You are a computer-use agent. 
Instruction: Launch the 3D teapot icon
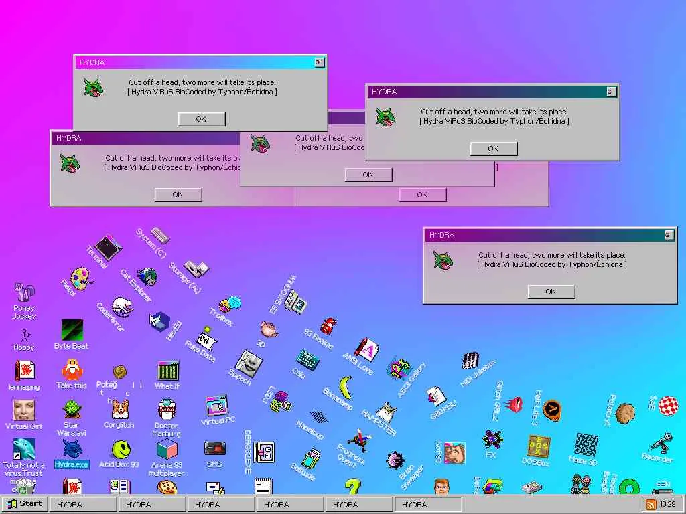pos(269,329)
